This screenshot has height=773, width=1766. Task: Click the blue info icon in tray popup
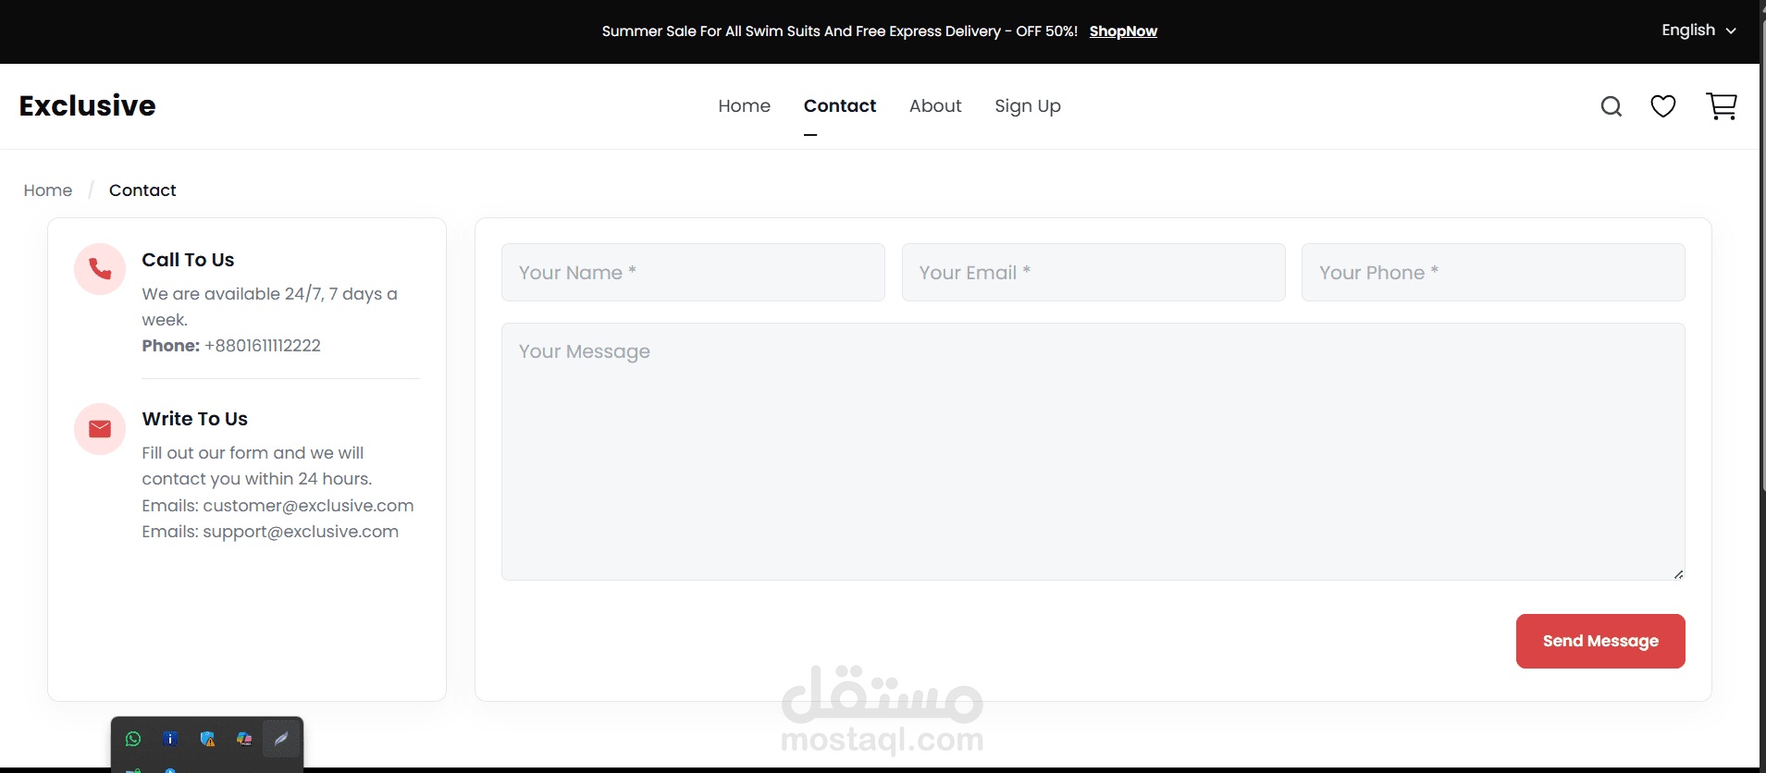pyautogui.click(x=170, y=739)
